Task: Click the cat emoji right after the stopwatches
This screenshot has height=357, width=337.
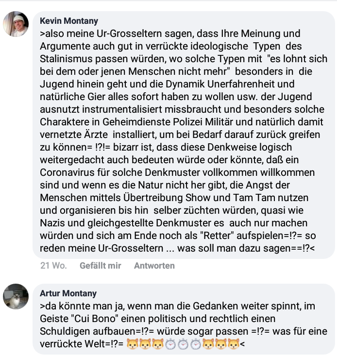Action: pos(208,344)
